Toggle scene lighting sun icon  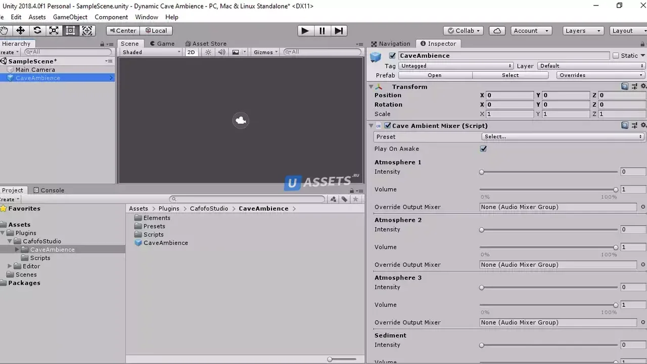pos(208,52)
